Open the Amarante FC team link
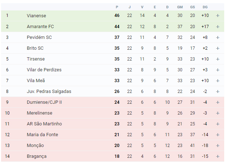Image resolution: width=226 pixels, height=165 pixels. tap(40, 27)
